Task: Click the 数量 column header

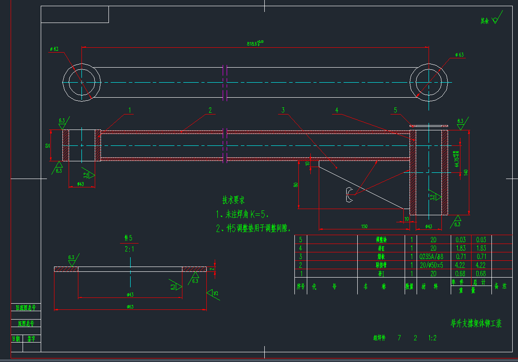Action: click(410, 286)
